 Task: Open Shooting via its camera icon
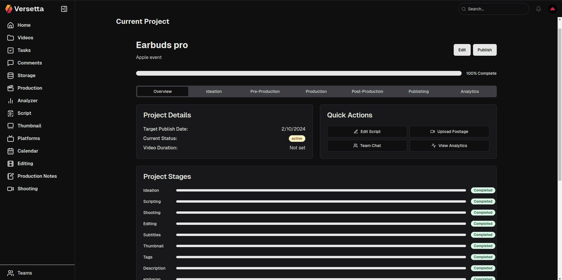tap(11, 189)
